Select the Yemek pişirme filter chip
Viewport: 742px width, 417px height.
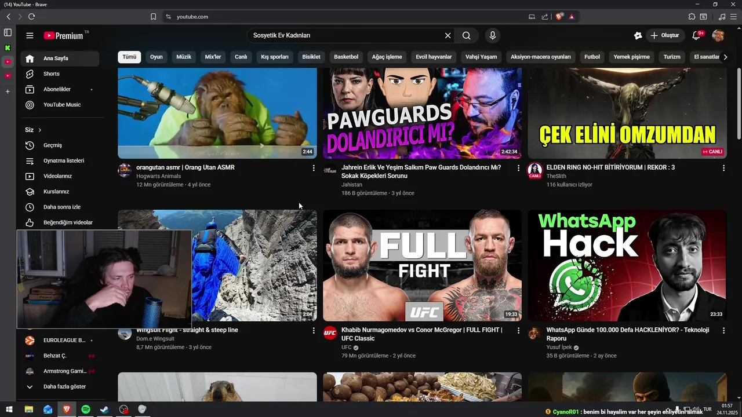632,57
